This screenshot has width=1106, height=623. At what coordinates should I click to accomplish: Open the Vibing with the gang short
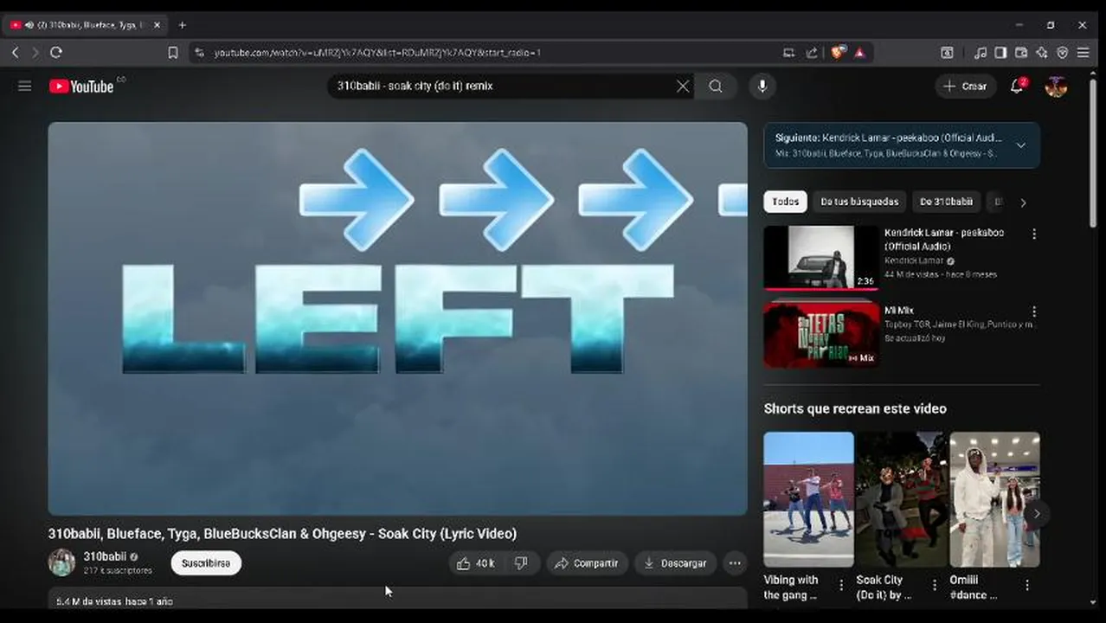pyautogui.click(x=808, y=499)
